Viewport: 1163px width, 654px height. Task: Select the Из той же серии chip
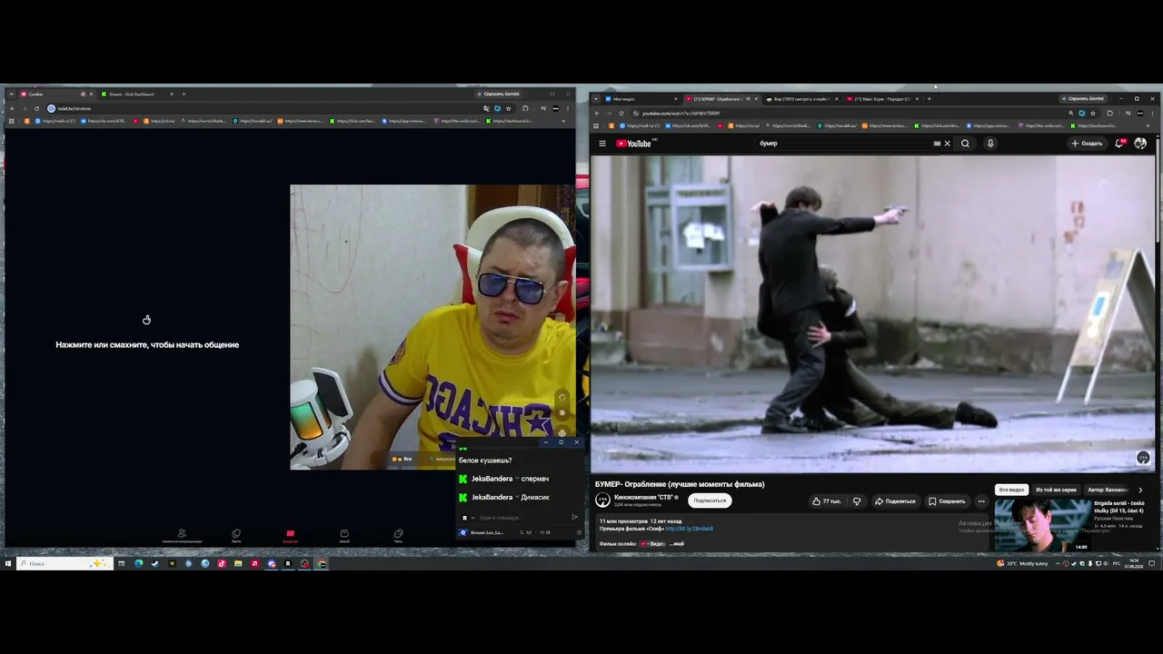(x=1056, y=490)
